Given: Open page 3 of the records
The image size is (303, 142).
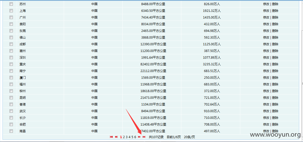Looking at the screenshot, I should click(x=127, y=137).
